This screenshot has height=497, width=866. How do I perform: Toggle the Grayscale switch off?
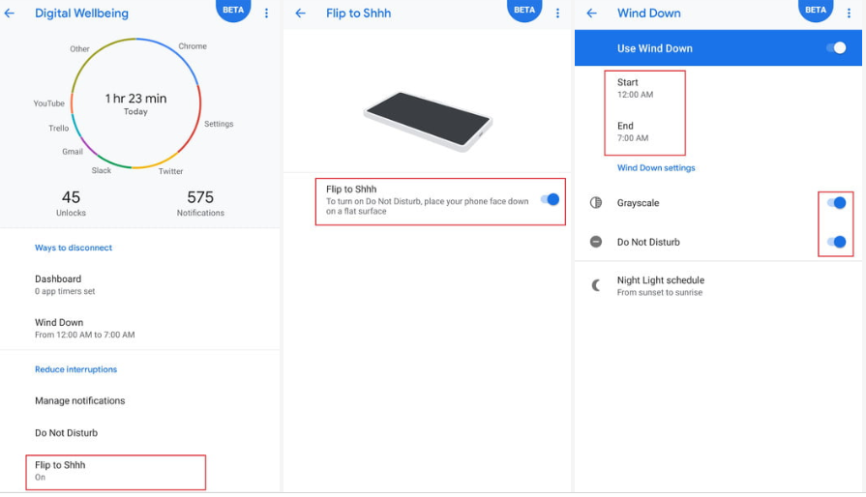tap(836, 203)
